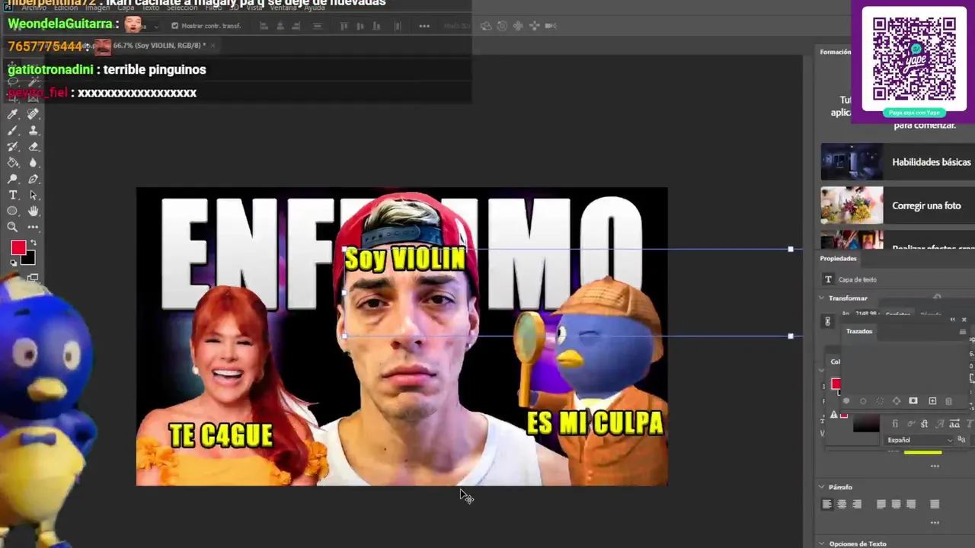Select the Paint Bucket tool

coord(12,163)
